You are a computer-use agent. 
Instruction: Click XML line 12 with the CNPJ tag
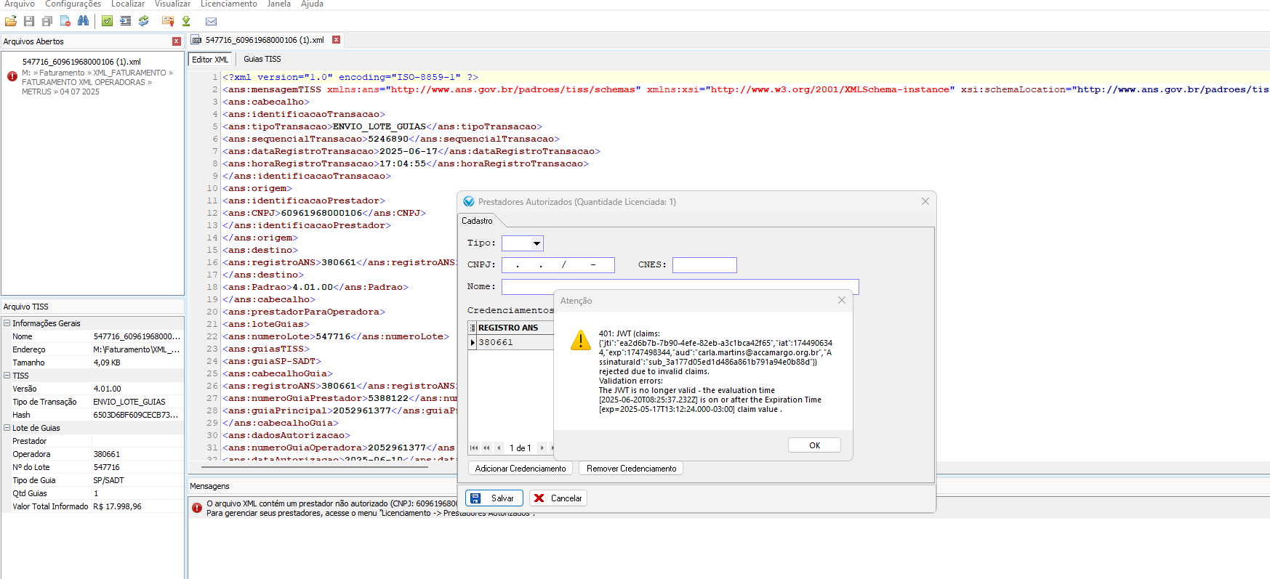pyautogui.click(x=324, y=213)
